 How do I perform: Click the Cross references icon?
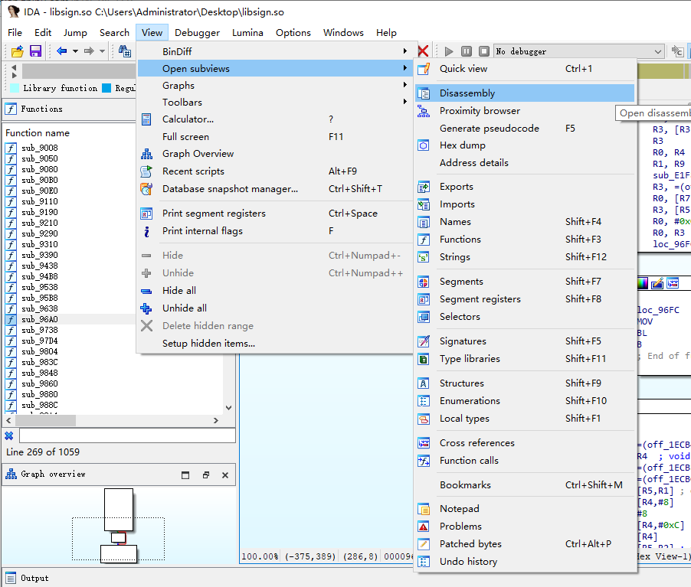(424, 443)
